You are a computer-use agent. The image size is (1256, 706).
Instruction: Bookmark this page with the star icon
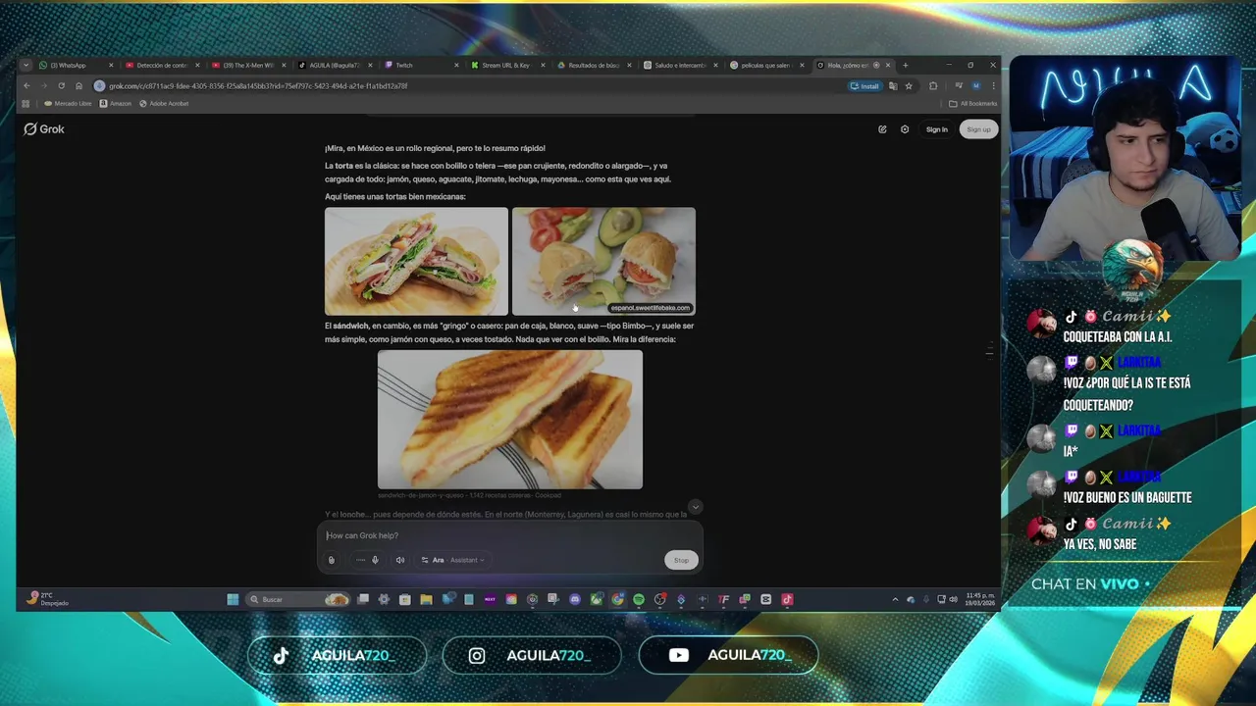pyautogui.click(x=909, y=85)
